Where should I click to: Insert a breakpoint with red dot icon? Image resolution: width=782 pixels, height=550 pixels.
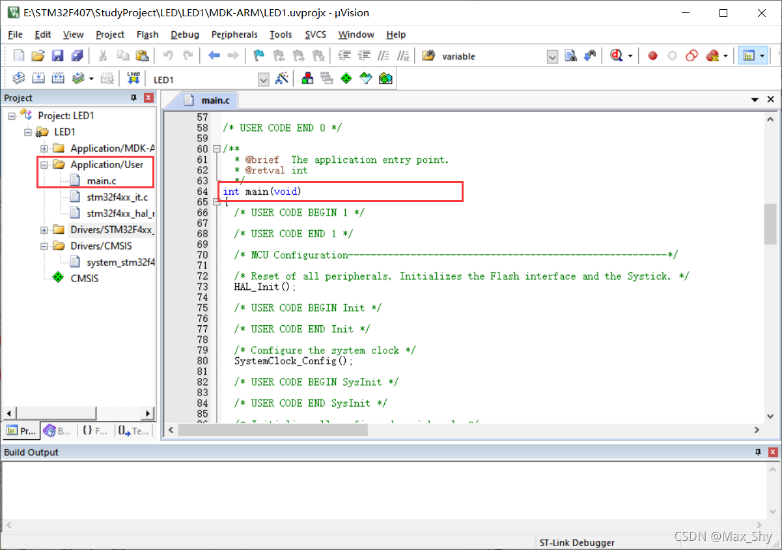click(652, 56)
